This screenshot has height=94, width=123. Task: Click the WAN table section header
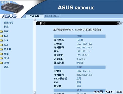(x=80, y=36)
